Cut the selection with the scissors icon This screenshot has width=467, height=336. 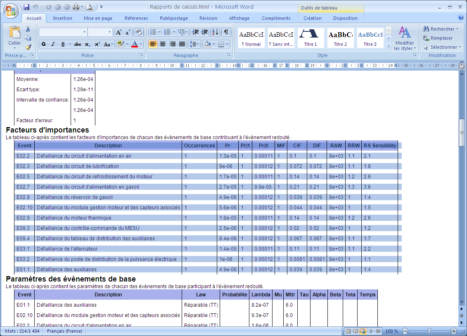28,29
